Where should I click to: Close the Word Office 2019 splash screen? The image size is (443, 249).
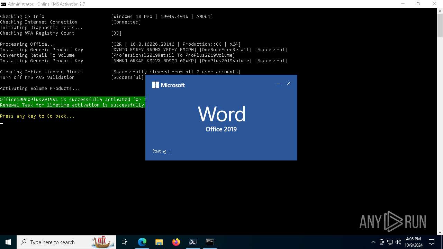point(289,83)
